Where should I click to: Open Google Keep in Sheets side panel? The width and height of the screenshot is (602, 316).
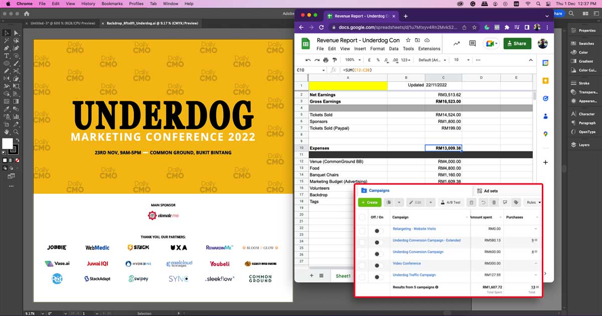(x=545, y=81)
